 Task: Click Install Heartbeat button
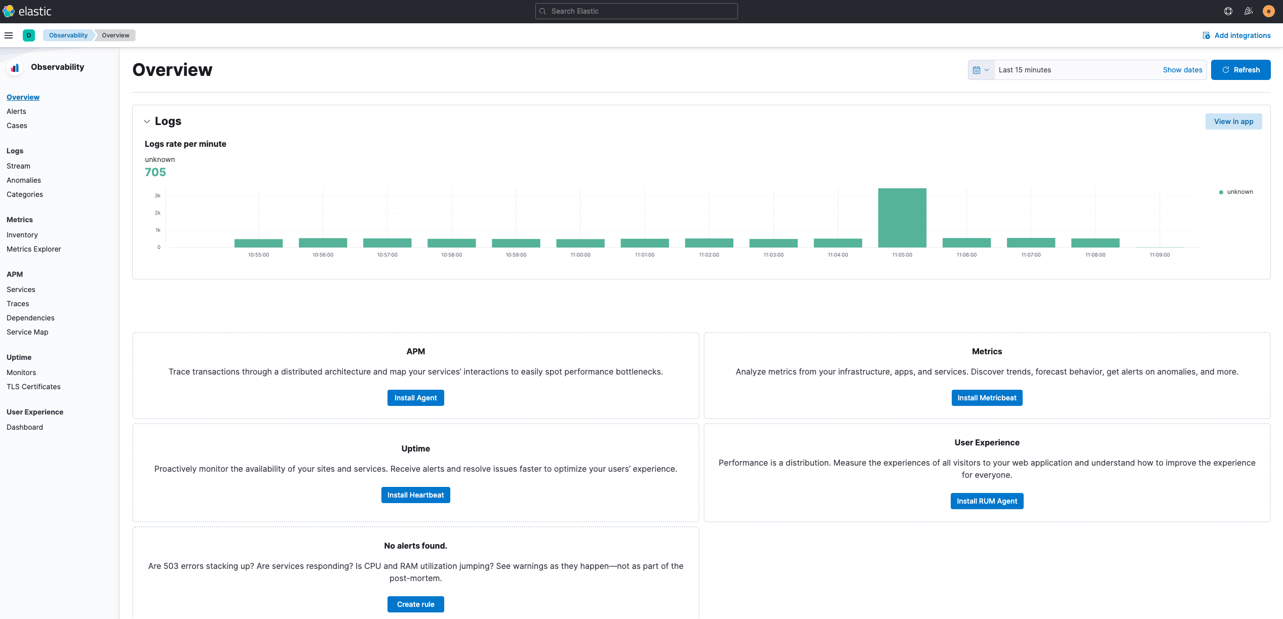click(x=415, y=495)
